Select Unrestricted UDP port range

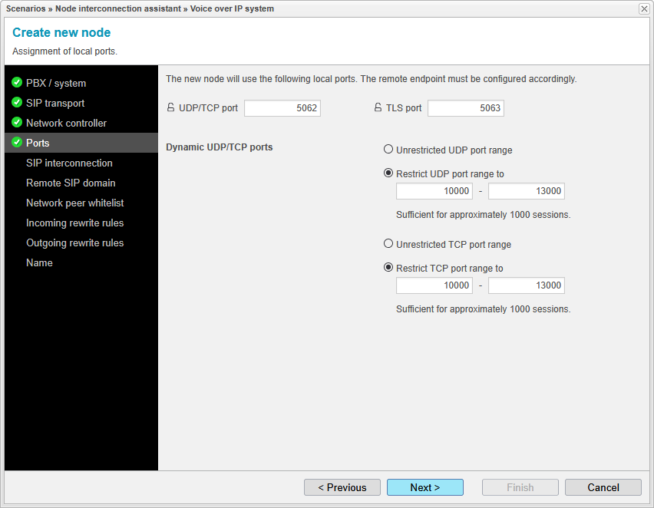388,150
